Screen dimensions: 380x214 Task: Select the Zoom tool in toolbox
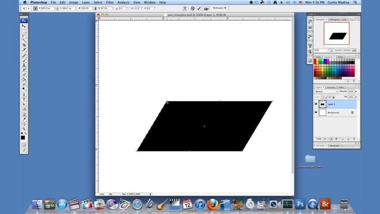point(24,129)
